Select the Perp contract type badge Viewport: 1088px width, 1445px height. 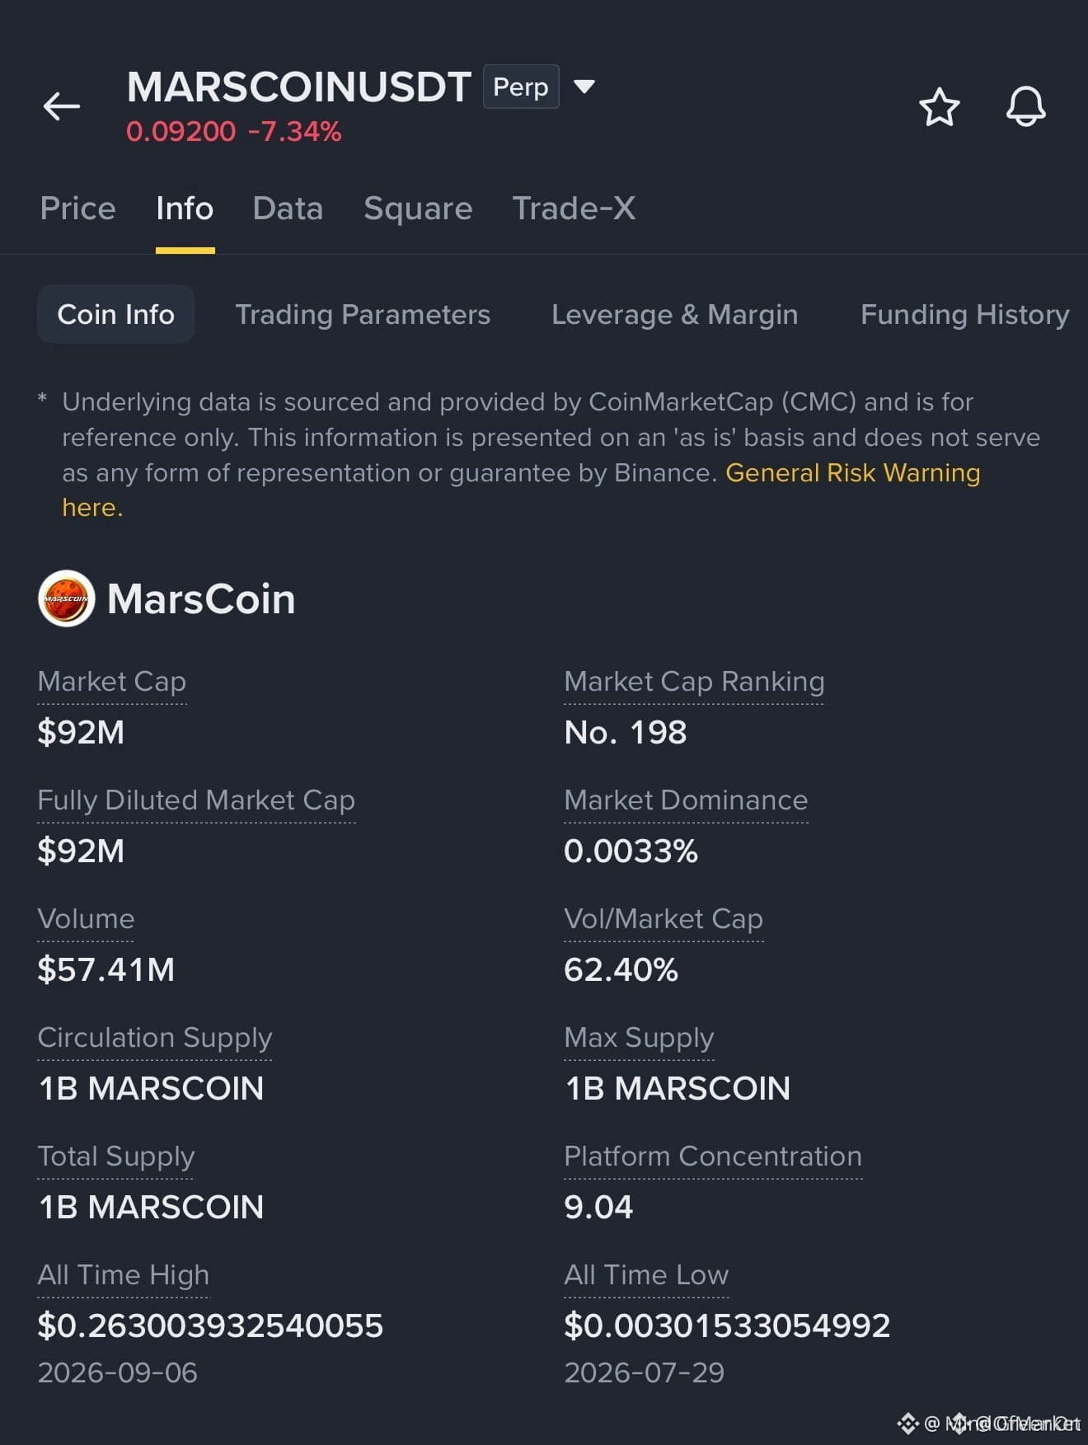521,87
